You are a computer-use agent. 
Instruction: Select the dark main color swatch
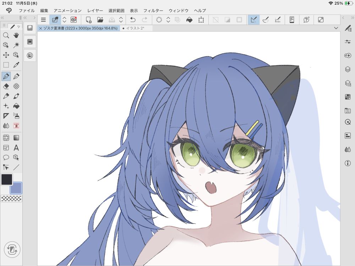click(x=7, y=179)
